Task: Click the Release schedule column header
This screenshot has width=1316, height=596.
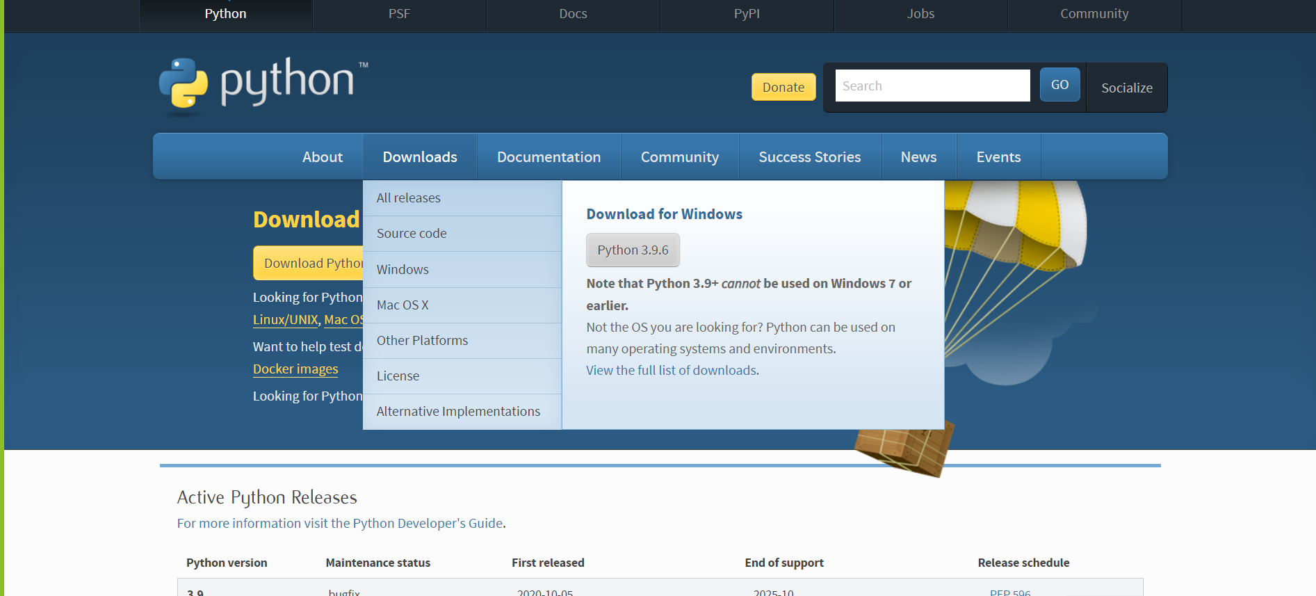Action: pyautogui.click(x=1023, y=563)
